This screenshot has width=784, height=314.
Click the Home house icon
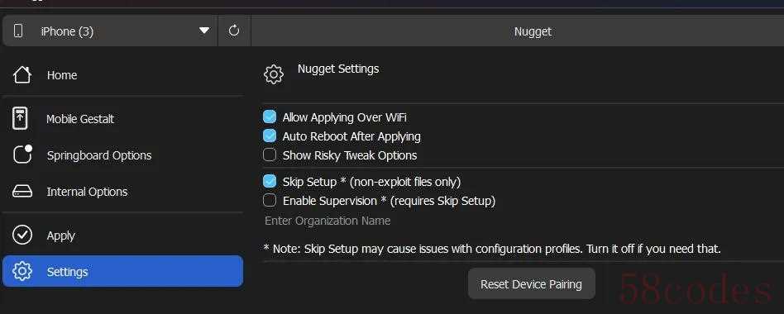22,75
